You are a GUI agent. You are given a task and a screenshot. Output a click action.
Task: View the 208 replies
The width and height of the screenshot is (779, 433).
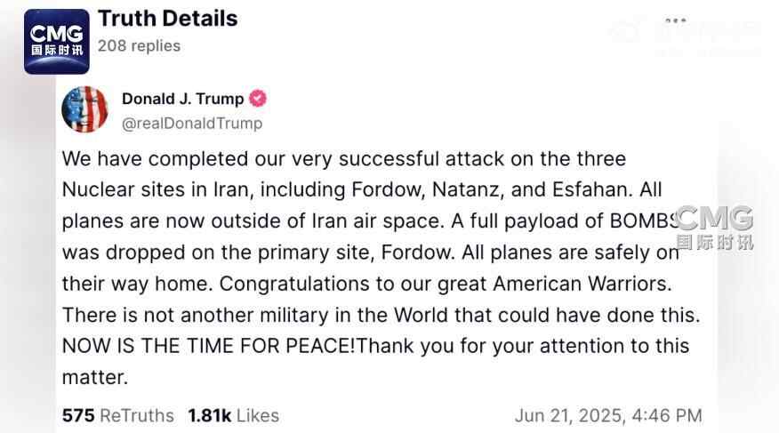[139, 45]
